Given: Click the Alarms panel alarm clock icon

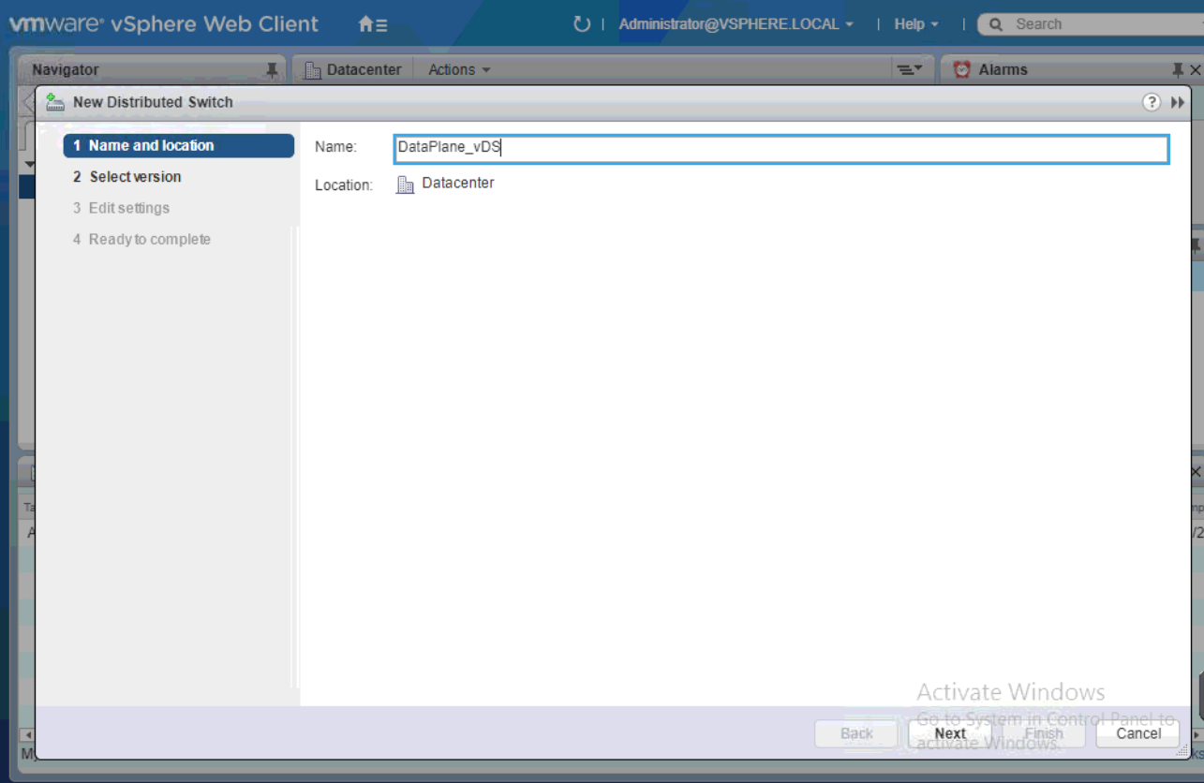Looking at the screenshot, I should tap(961, 69).
